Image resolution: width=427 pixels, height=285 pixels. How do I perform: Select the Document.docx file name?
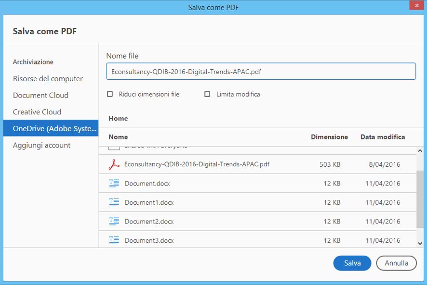point(147,184)
